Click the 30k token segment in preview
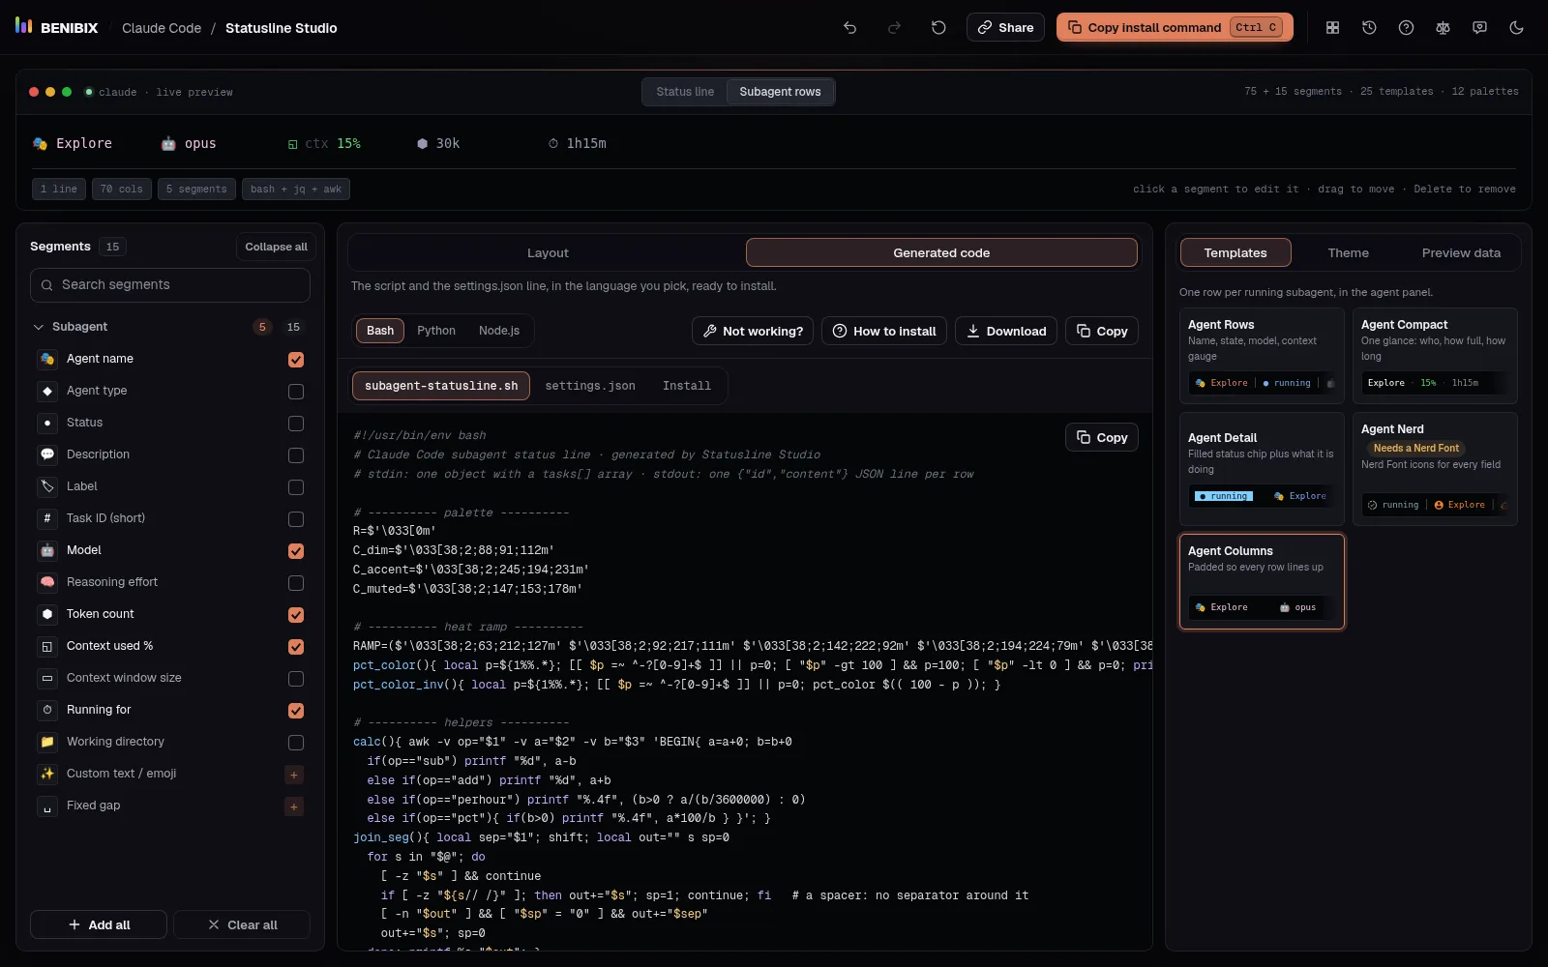 [438, 143]
